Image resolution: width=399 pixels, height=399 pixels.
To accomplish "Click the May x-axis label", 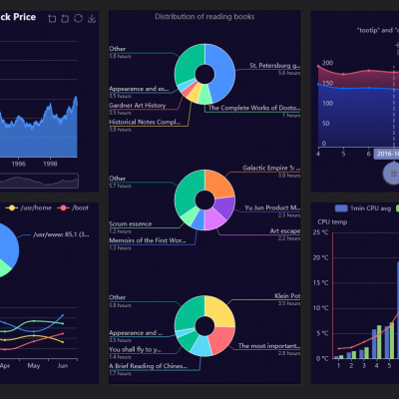I will pos(34,366).
